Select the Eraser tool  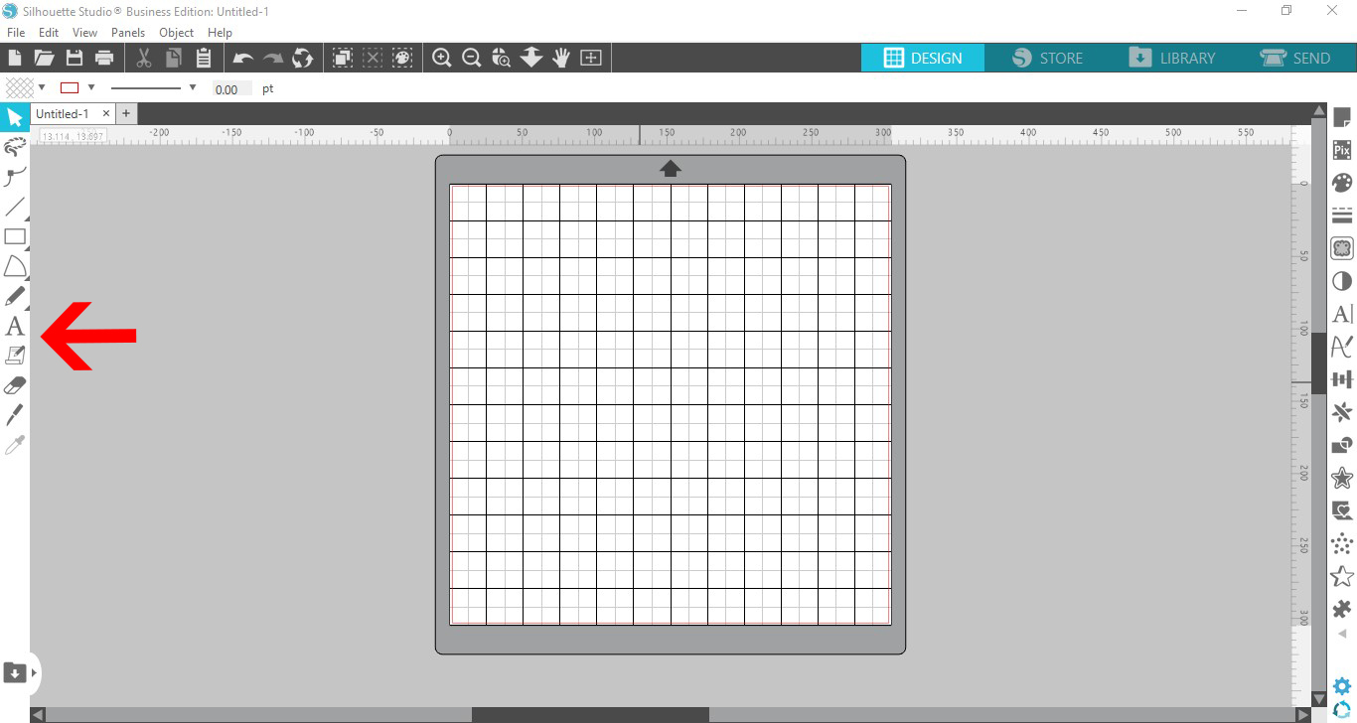(15, 385)
